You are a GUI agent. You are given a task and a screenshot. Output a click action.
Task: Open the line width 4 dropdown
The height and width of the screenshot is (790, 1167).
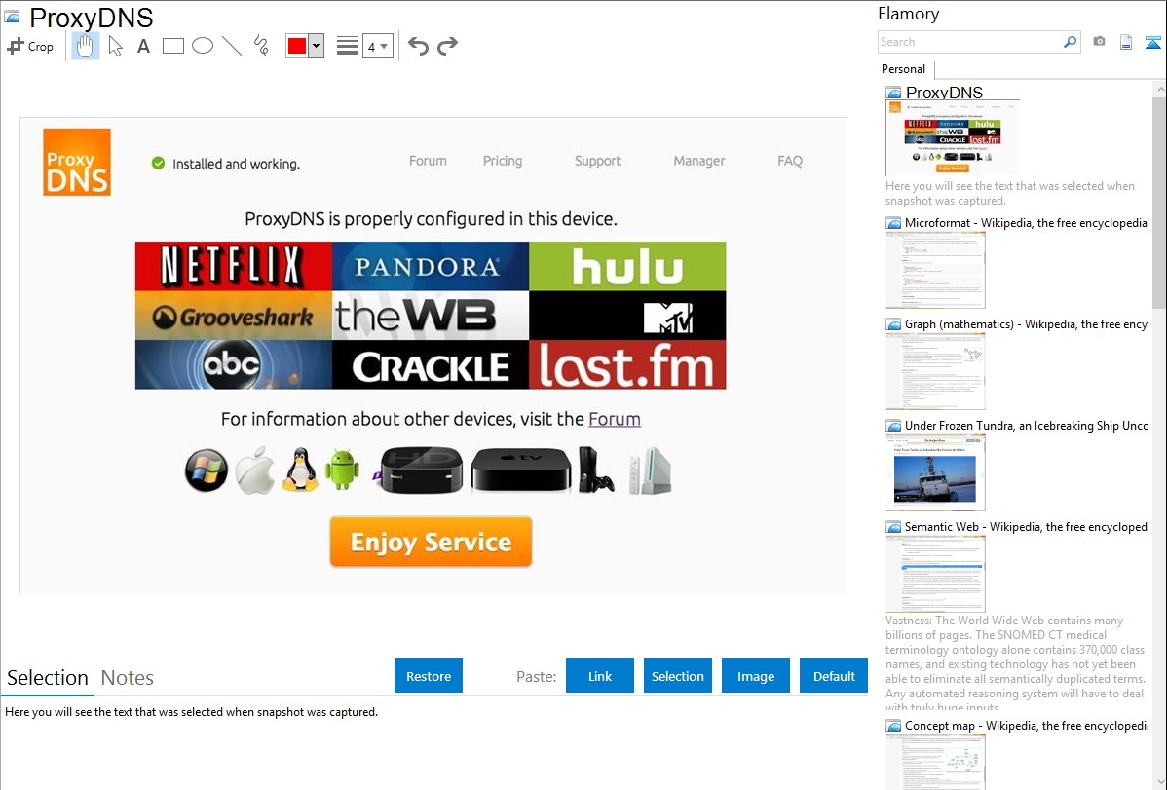[x=377, y=46]
